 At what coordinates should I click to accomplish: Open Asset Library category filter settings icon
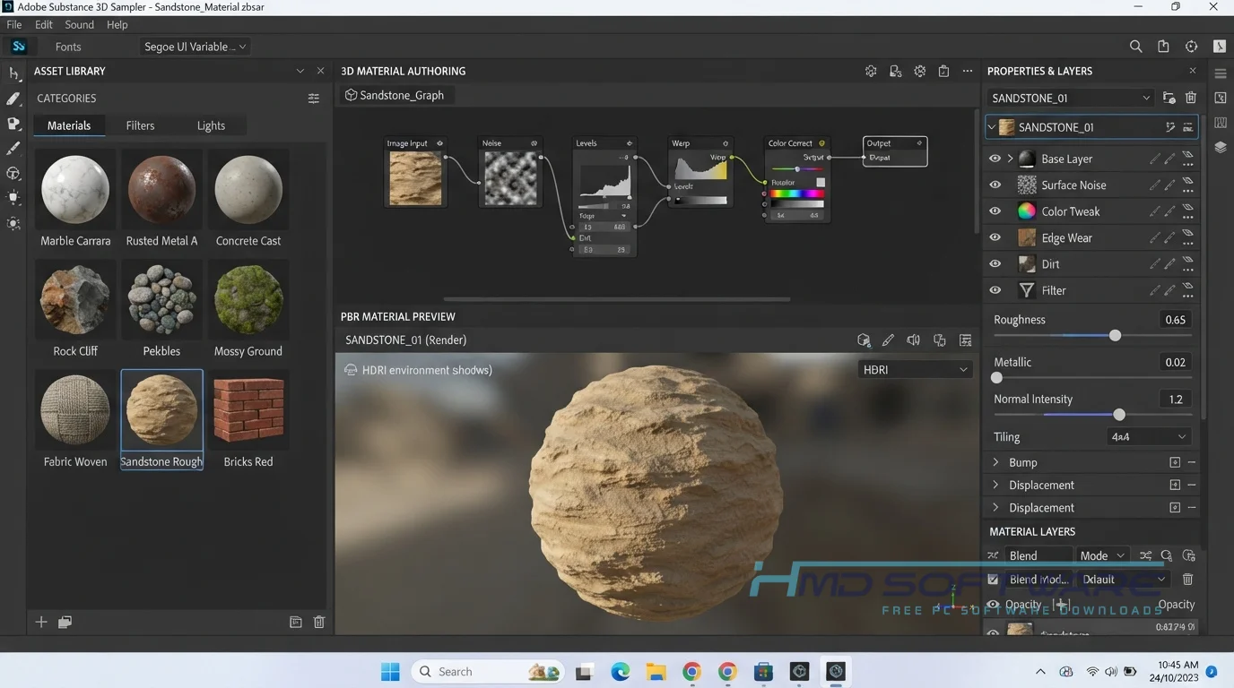click(x=313, y=99)
